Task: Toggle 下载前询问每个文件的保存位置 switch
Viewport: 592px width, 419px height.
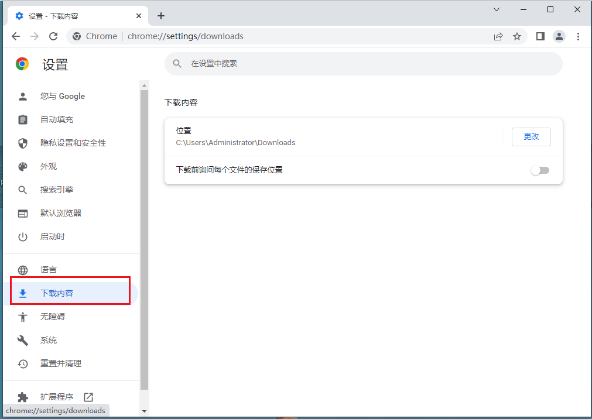Action: coord(540,170)
